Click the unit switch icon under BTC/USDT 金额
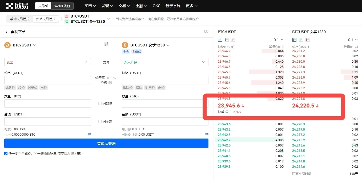 click(89, 134)
